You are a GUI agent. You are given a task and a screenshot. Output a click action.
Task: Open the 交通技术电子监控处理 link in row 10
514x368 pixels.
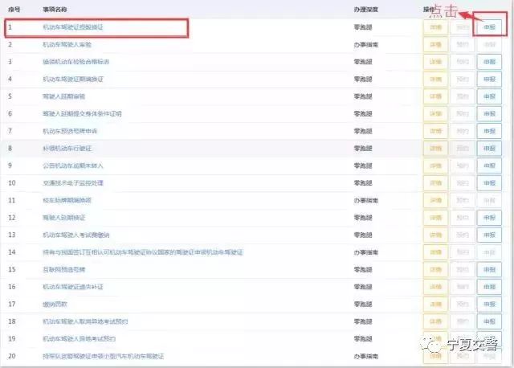73,183
